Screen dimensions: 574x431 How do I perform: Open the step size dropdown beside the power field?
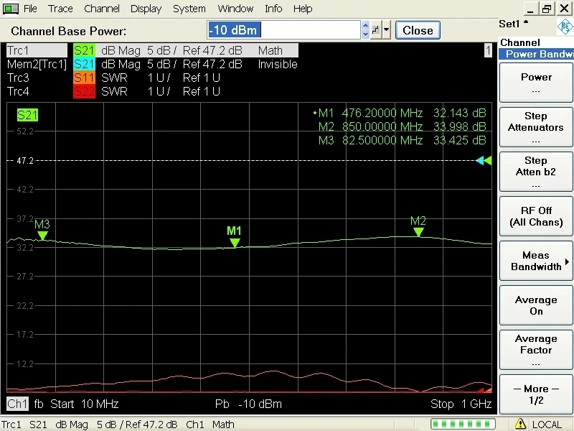(387, 30)
